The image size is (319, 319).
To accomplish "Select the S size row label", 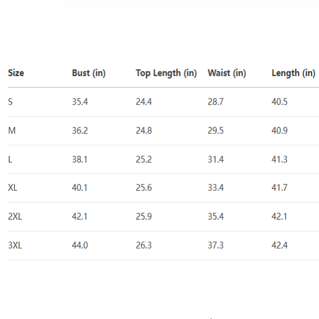I will coord(11,102).
